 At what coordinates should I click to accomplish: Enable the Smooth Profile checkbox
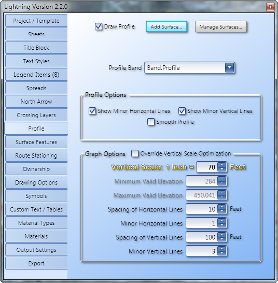(x=151, y=122)
